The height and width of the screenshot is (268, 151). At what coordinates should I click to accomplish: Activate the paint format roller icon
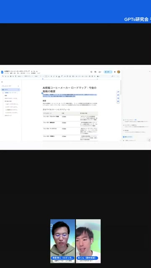[x=16, y=76]
